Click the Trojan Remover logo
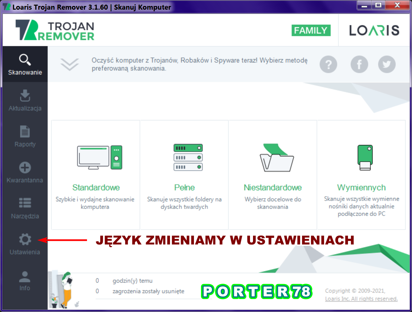 (x=55, y=31)
